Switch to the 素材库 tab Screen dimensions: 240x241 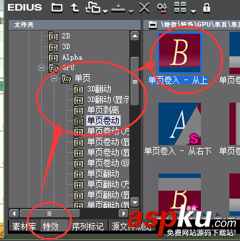click(x=24, y=226)
